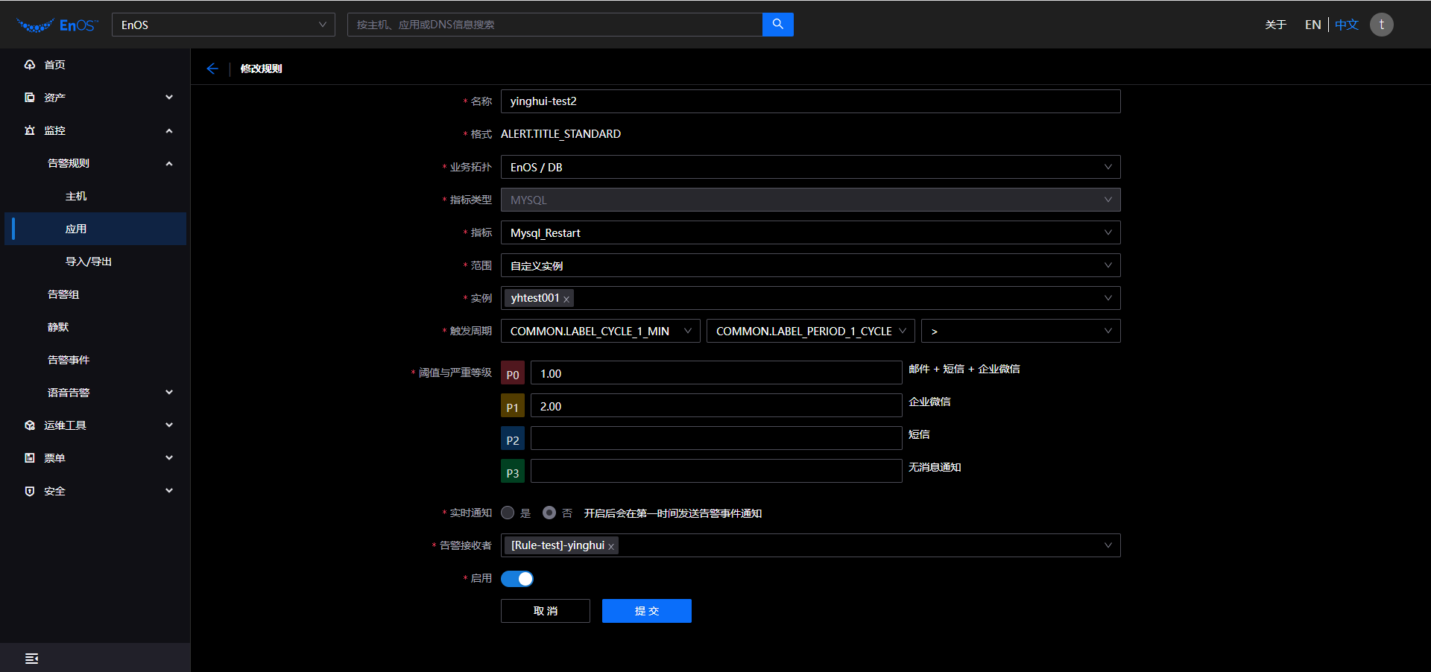Expand the 运维工具 menu
Screen dimensions: 1431x672
click(169, 425)
